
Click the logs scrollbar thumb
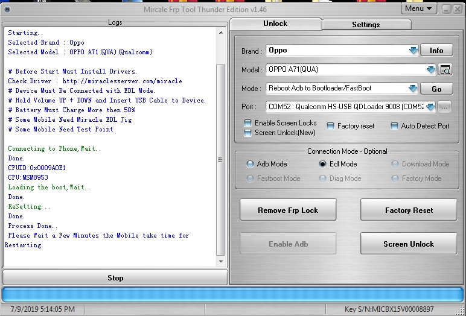(x=221, y=160)
